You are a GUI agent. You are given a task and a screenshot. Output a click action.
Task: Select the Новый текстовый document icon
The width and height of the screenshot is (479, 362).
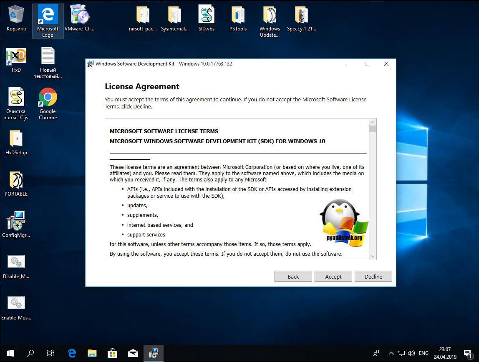[48, 63]
